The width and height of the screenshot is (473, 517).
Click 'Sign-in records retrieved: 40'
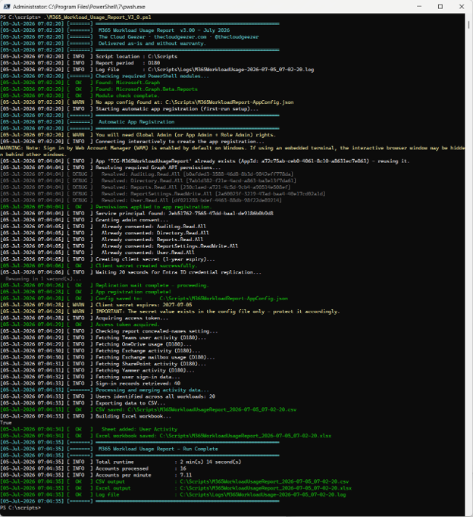tap(138, 384)
